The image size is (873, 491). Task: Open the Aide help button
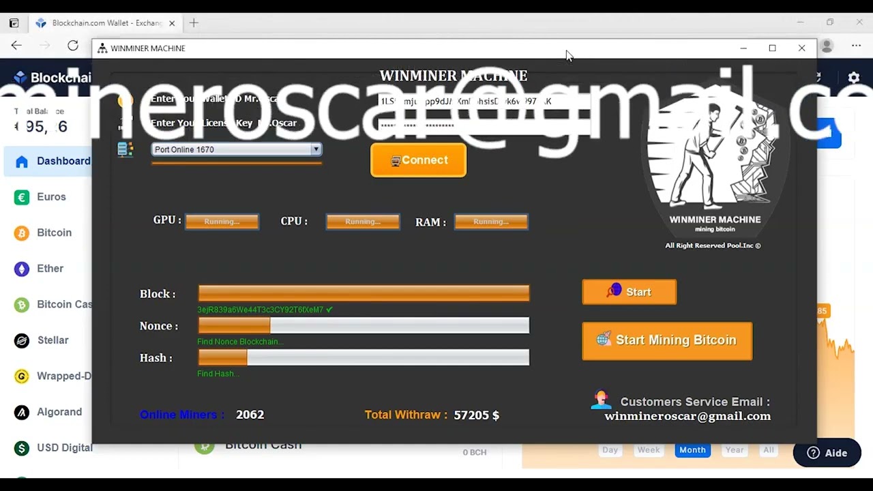tap(827, 453)
